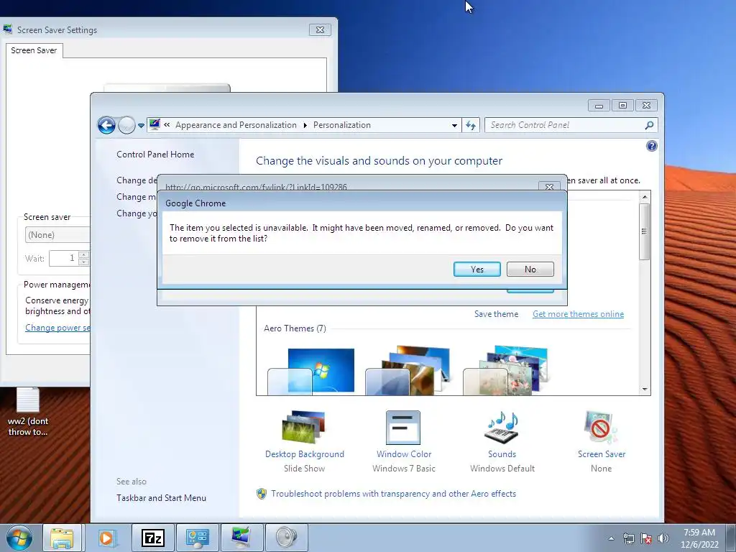Open the Get more themes online link

[578, 314]
